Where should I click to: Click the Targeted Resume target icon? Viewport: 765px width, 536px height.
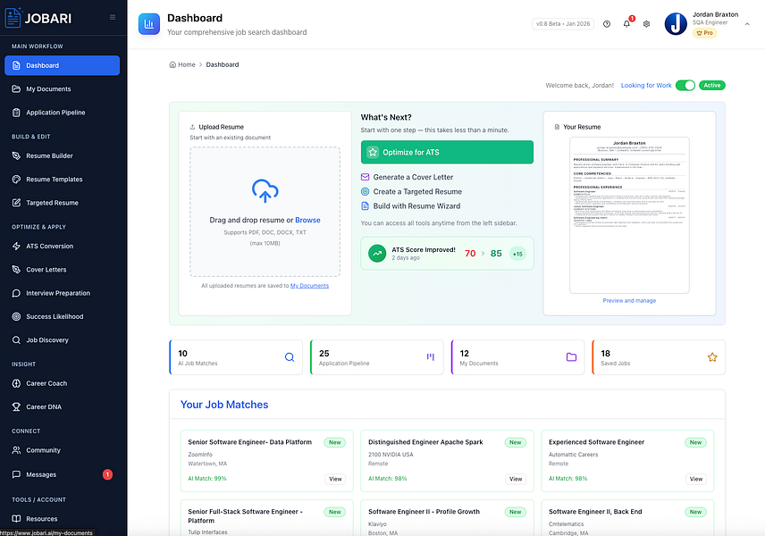coord(365,192)
